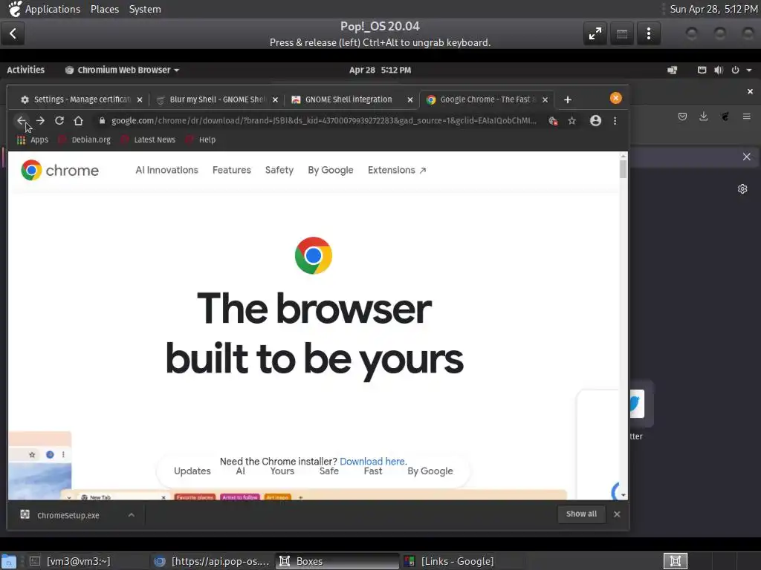
Task: Open the Places menu
Action: (104, 9)
